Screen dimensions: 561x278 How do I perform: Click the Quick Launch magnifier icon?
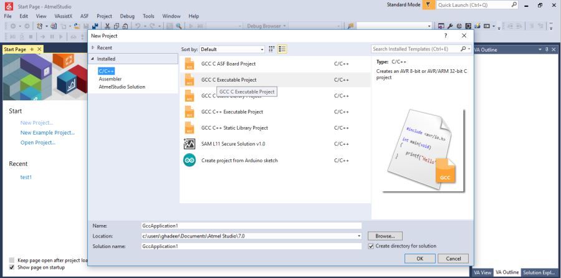(x=514, y=4)
